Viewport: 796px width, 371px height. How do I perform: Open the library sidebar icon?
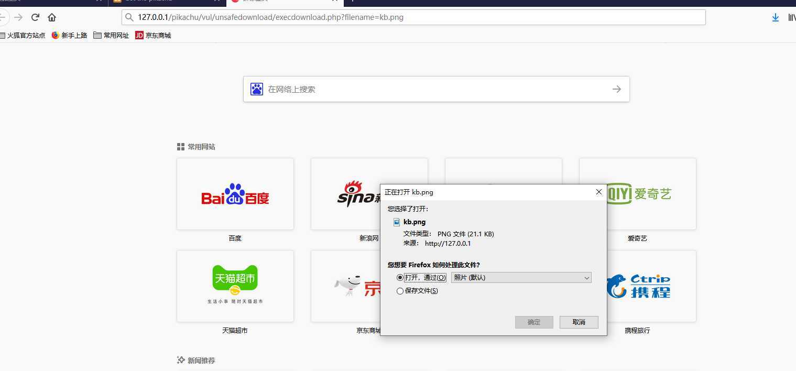point(792,17)
